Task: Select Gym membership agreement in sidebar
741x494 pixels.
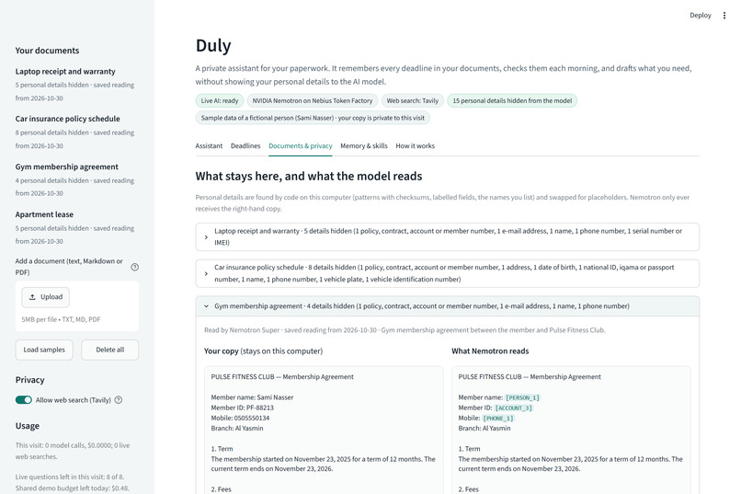Action: [66, 167]
